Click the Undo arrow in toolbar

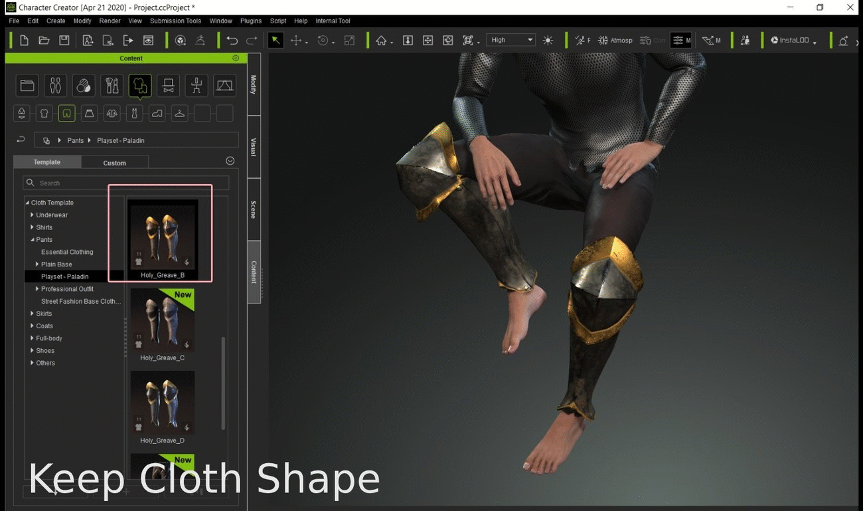coord(232,41)
